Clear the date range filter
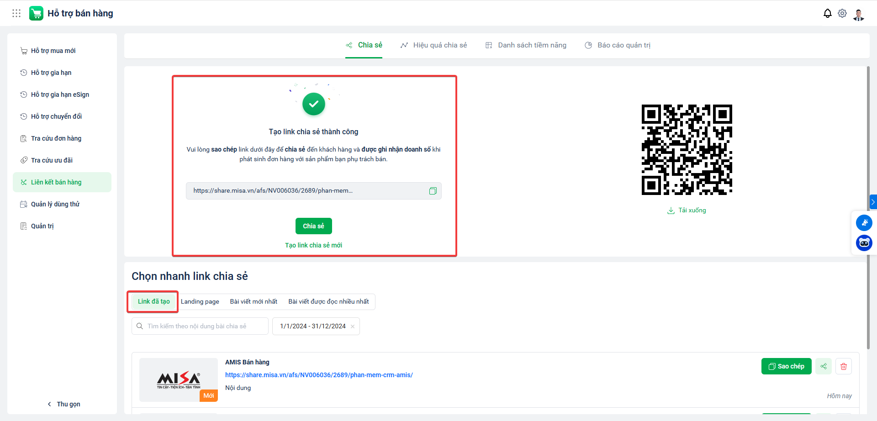The image size is (877, 421). click(x=353, y=326)
